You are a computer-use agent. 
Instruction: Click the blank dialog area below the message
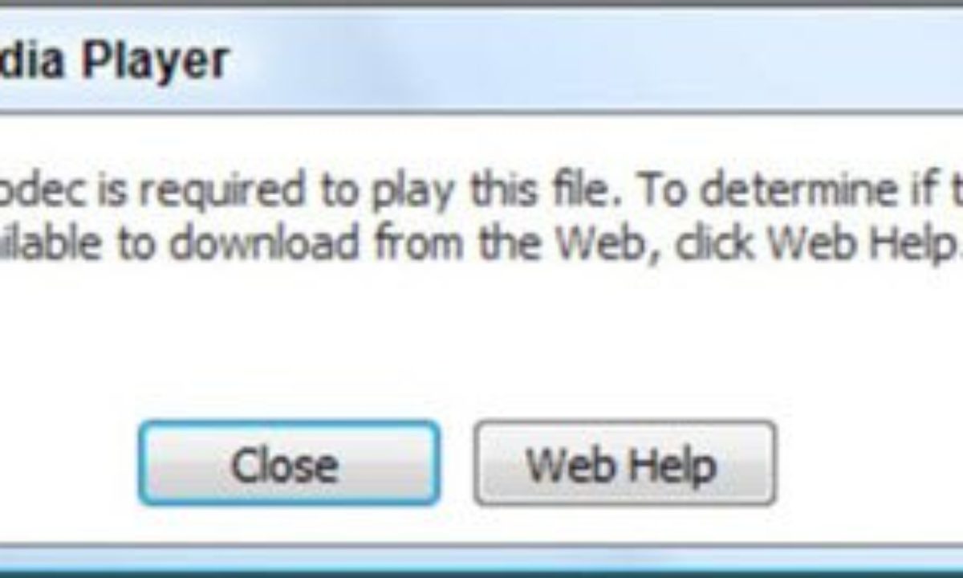[481, 337]
